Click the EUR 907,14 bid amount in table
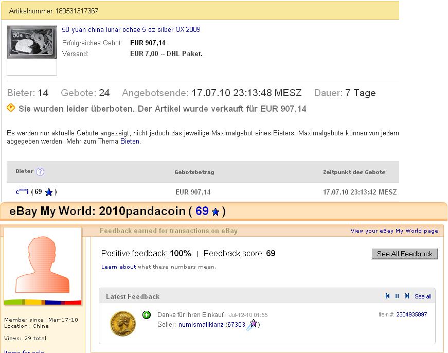Screen dimensions: 448x353 pos(193,192)
